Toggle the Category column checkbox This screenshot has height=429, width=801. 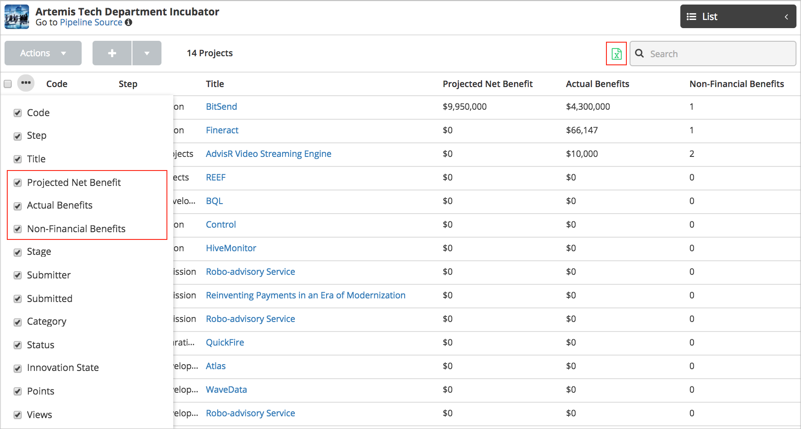point(18,322)
